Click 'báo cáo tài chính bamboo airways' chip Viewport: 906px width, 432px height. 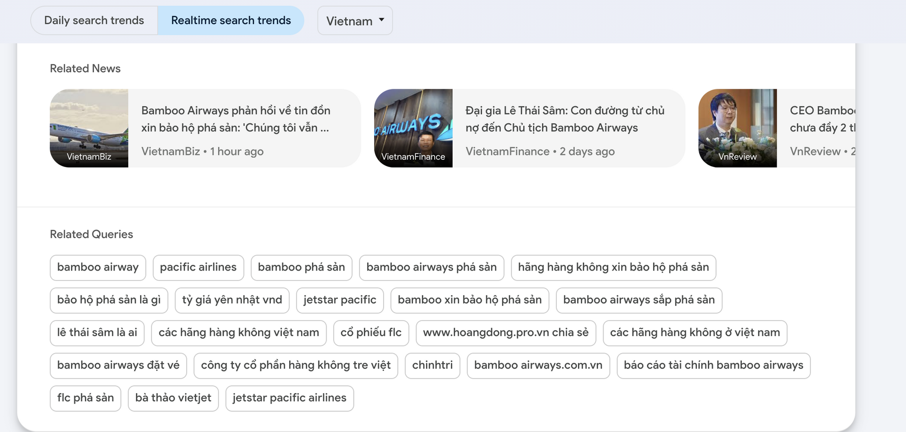[x=713, y=365]
